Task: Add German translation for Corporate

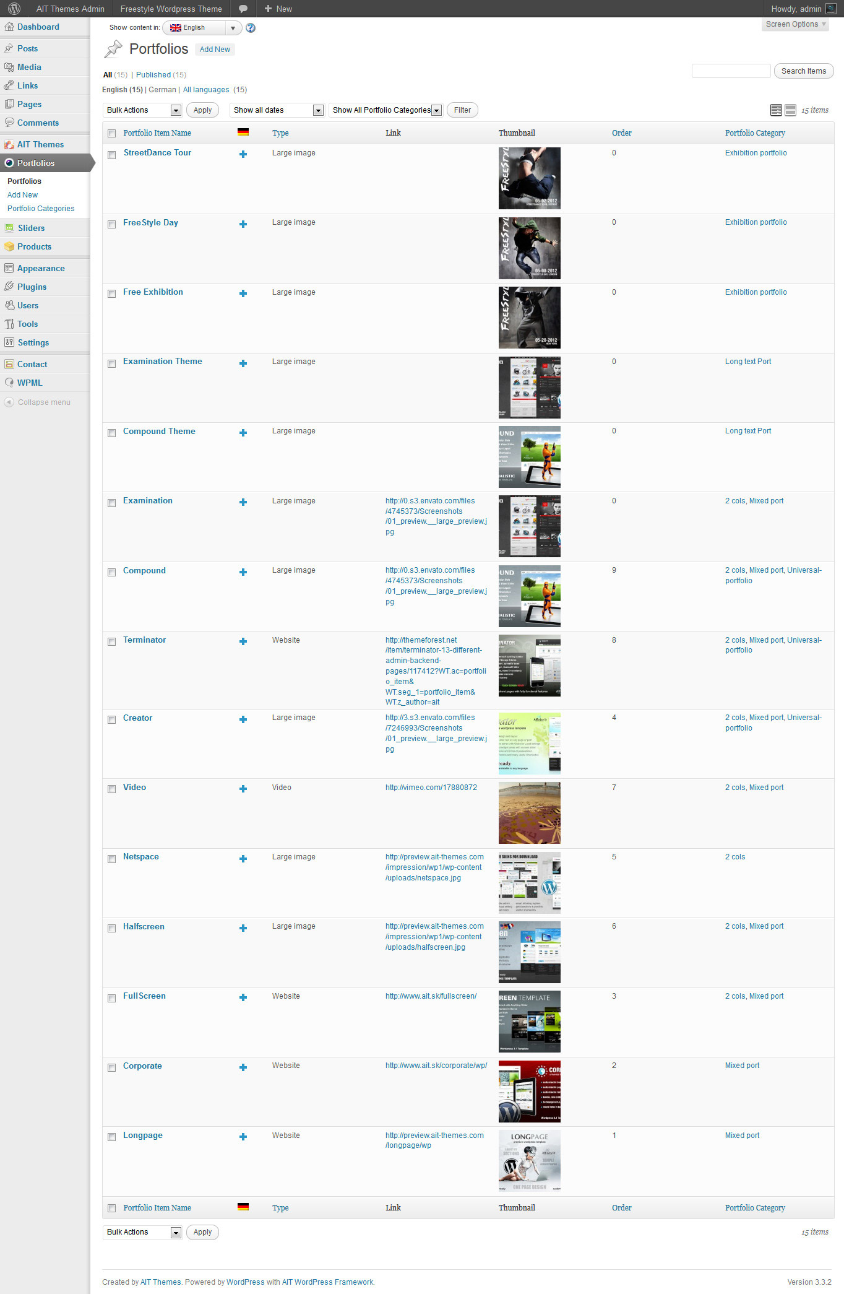Action: [243, 1067]
